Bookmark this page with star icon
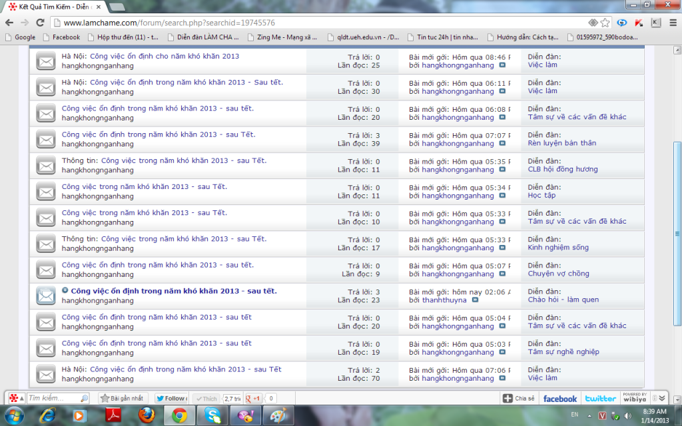Image resolution: width=682 pixels, height=426 pixels. pyautogui.click(x=605, y=23)
